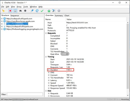The width and height of the screenshot is (130, 101).
Task: Expand the Size Requests row
Action: 49,93
